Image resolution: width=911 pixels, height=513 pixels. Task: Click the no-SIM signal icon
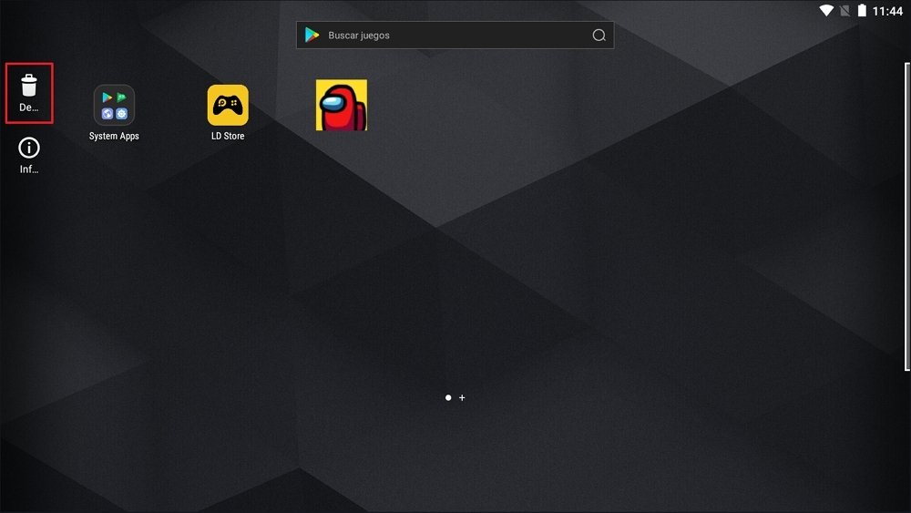tap(844, 10)
